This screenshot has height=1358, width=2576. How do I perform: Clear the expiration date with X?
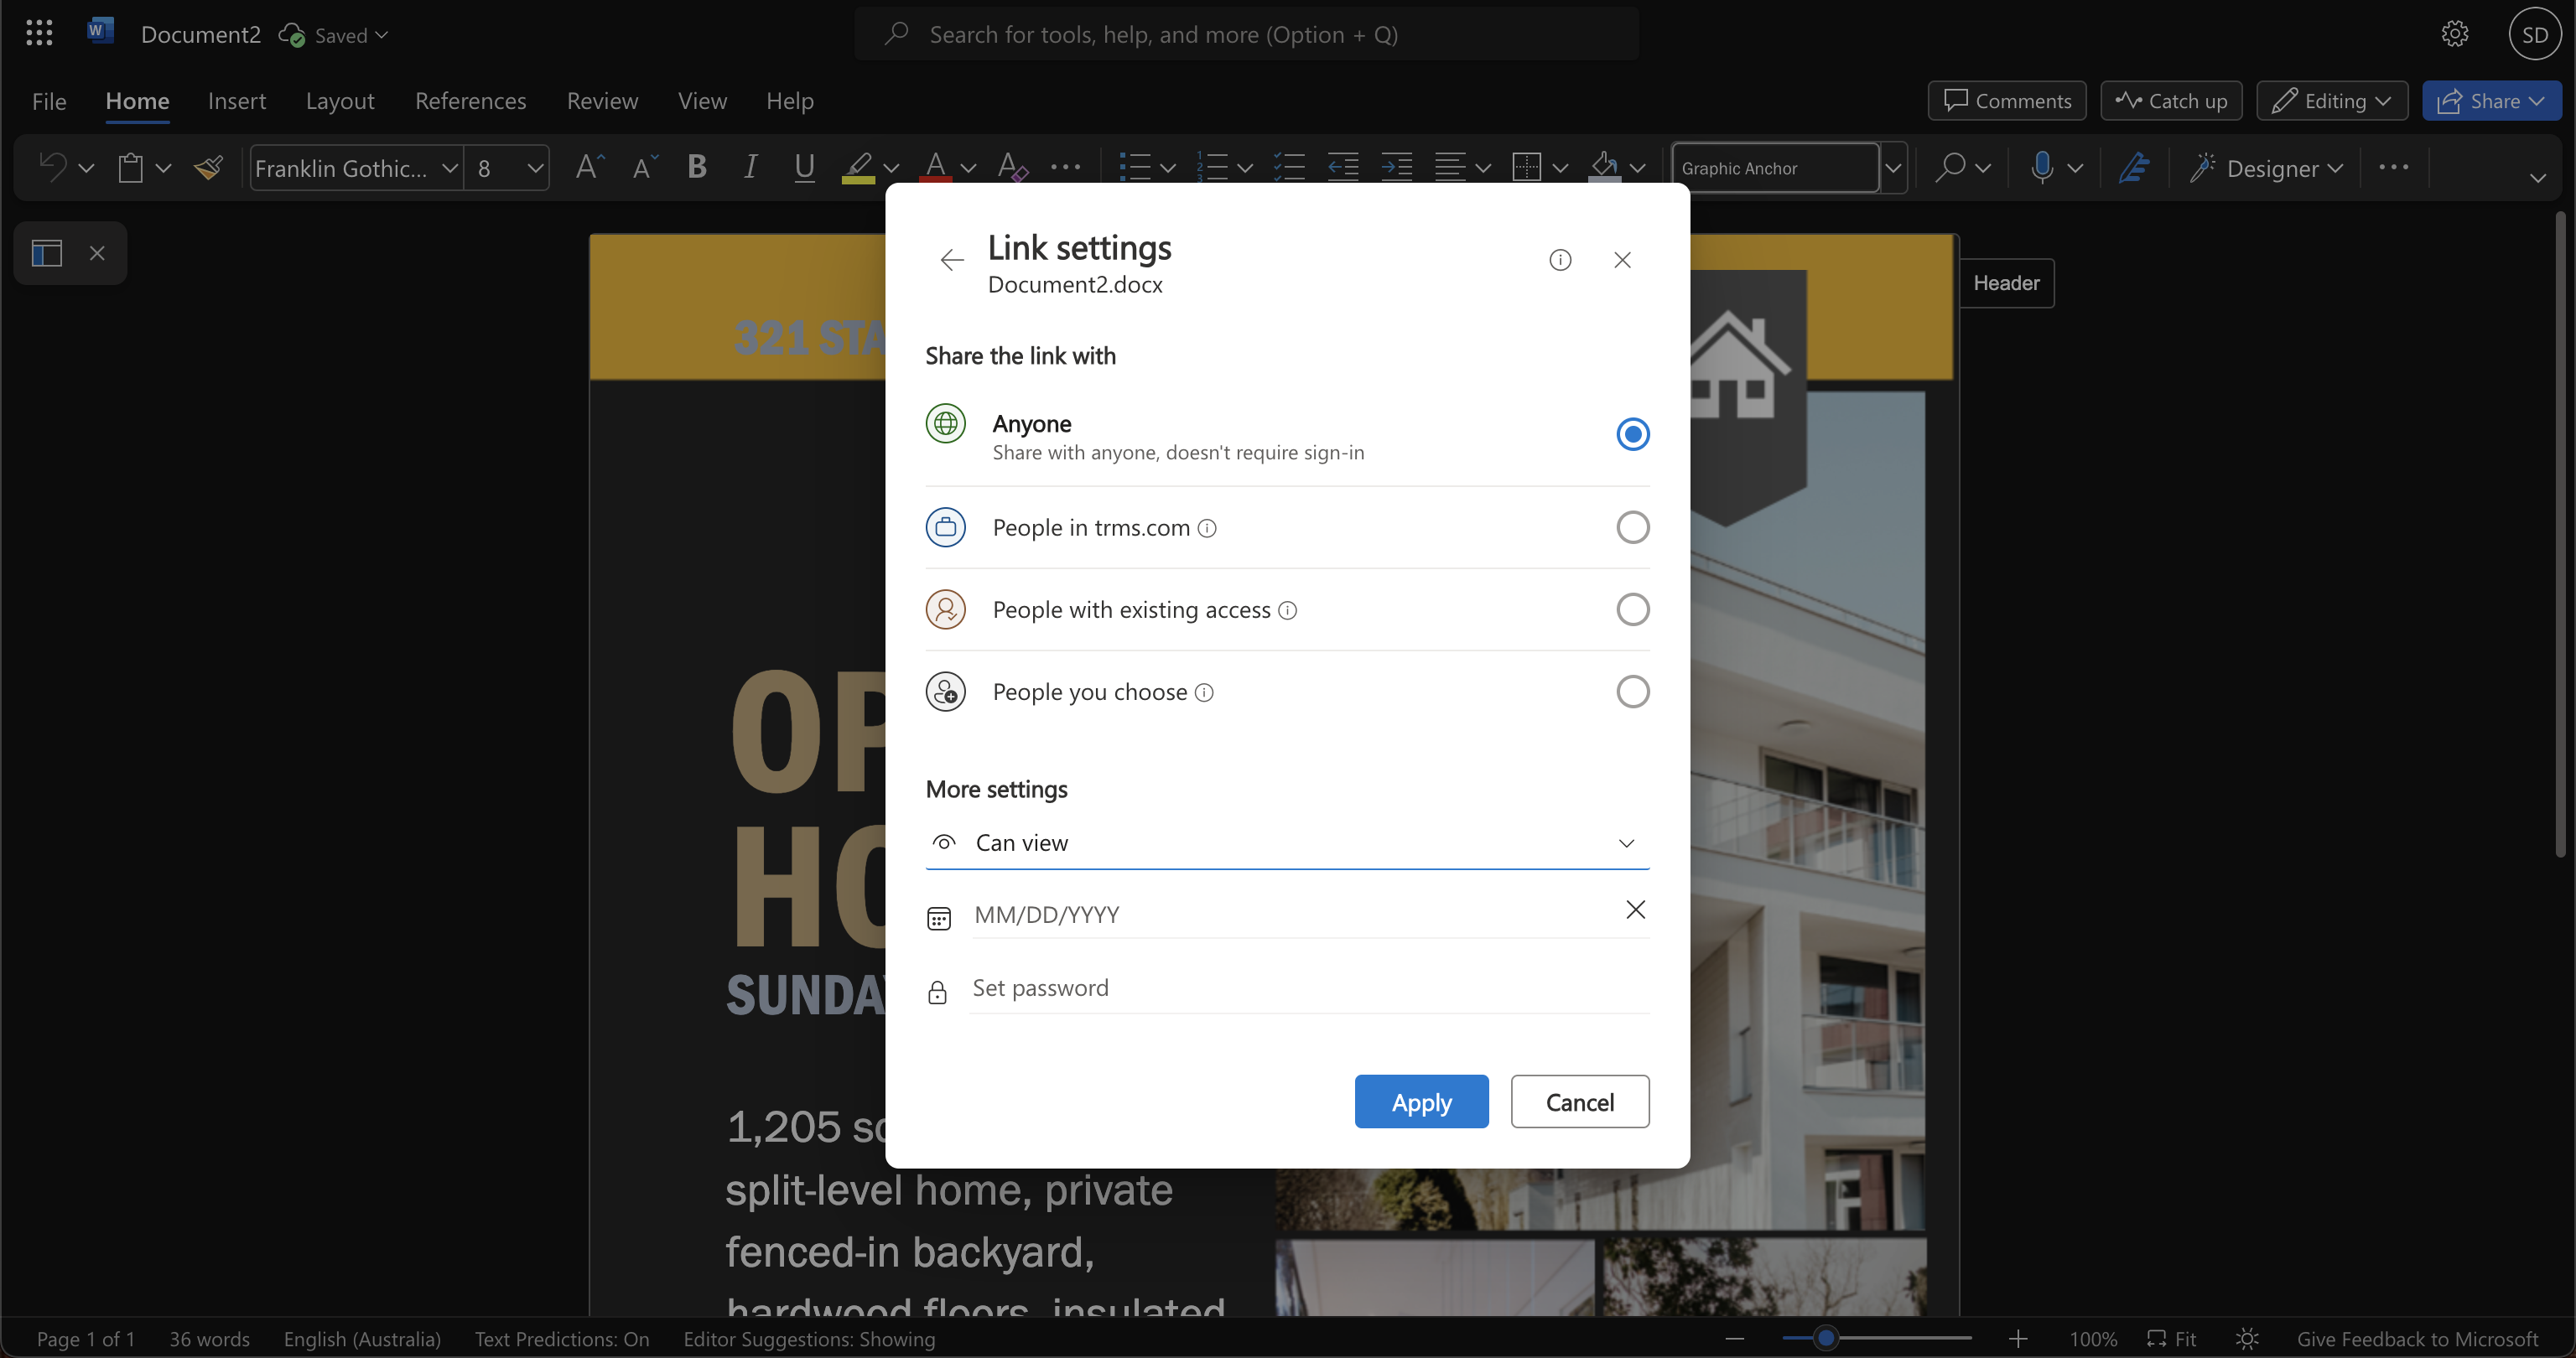1635,909
